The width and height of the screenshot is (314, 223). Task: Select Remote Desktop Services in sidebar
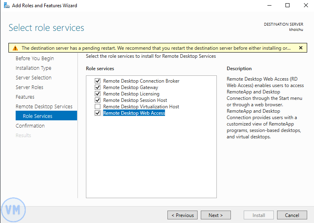coord(44,107)
